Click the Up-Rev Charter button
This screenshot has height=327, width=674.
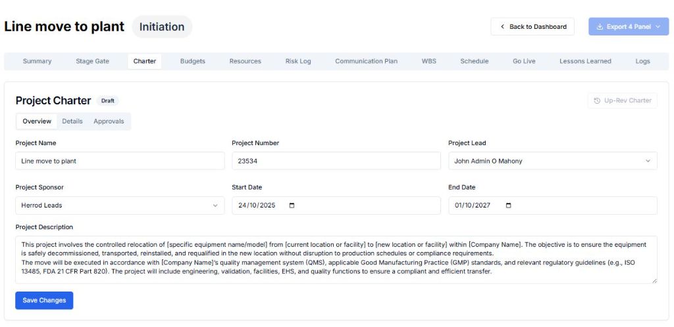point(623,100)
